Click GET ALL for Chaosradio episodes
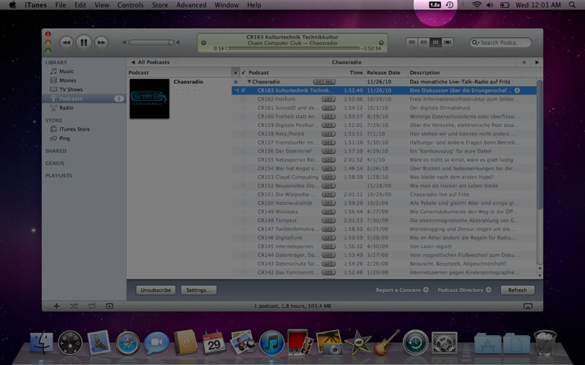Screen dimensions: 585x365 click(324, 82)
